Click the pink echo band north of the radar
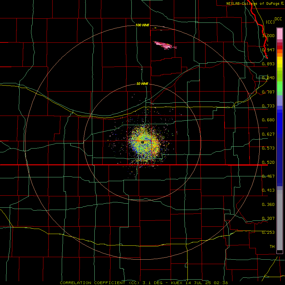 click(x=165, y=45)
